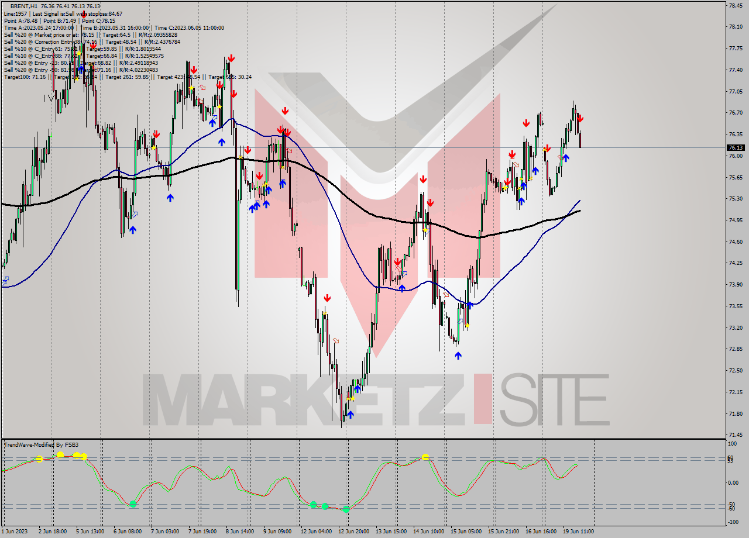
Task: Click the 71.45 price axis label
Action: 736,435
